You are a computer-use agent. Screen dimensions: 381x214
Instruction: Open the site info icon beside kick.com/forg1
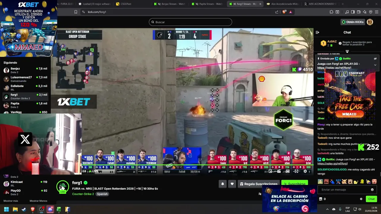click(83, 12)
